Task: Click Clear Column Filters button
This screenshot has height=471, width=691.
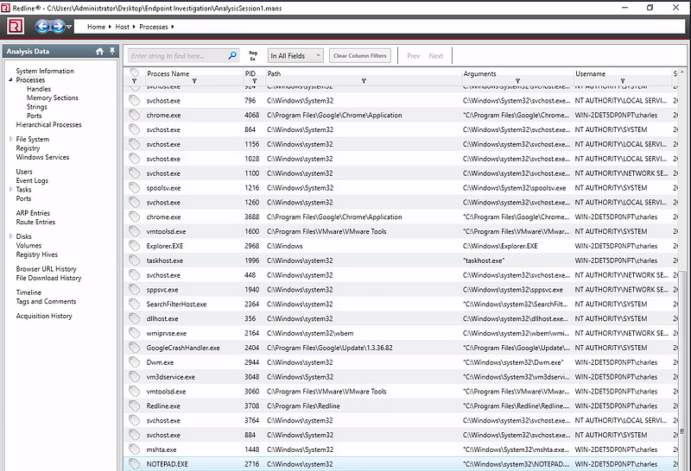Action: (359, 56)
